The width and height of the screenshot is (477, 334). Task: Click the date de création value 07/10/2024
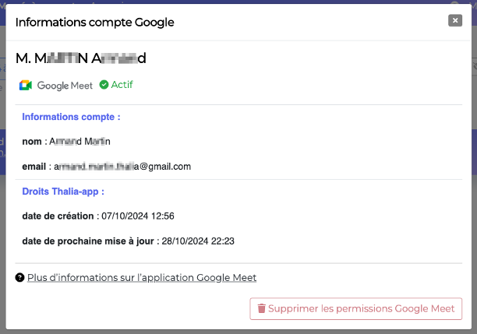pyautogui.click(x=138, y=216)
